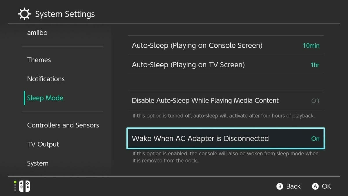
Task: Navigate to TV Output settings
Action: [43, 144]
